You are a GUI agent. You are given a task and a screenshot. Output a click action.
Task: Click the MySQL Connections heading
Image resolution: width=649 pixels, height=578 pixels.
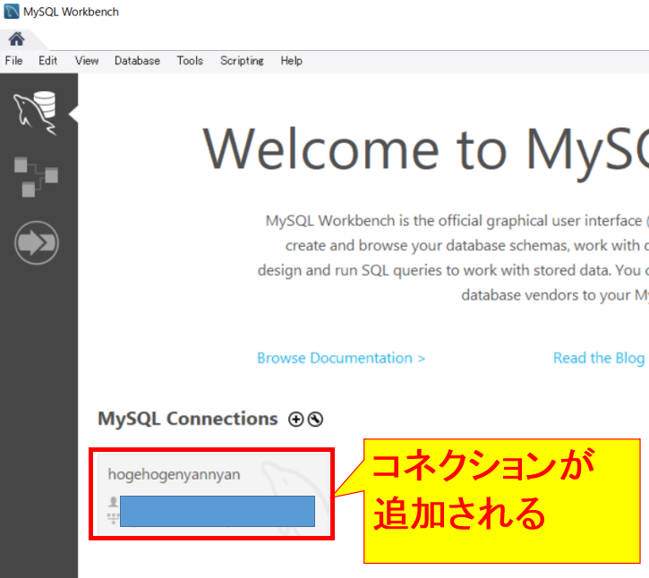tap(187, 419)
